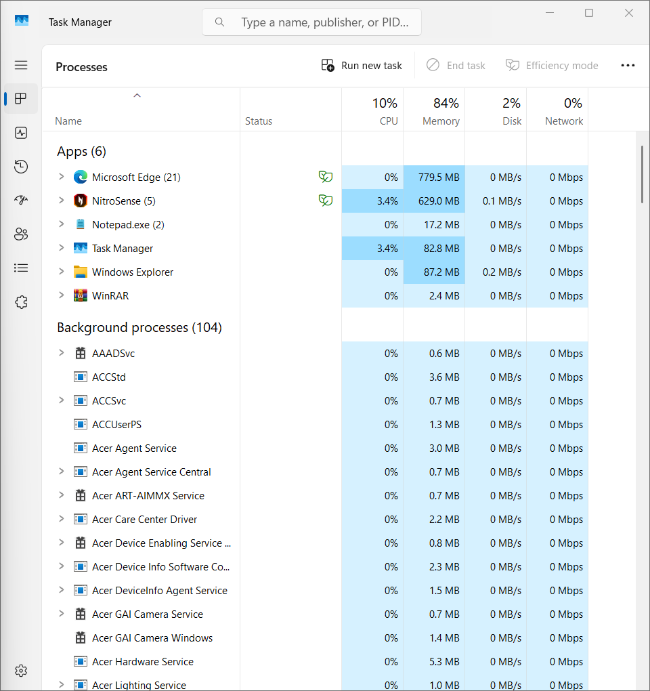Select the Processes page icon in sidebar
Screen dimensions: 650x691
click(x=21, y=98)
